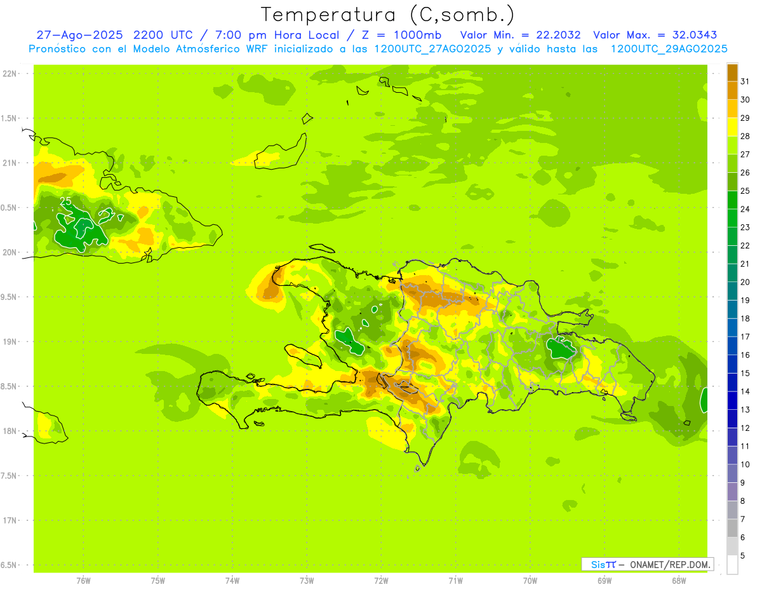
Task: Click the colorbar value "25"
Action: pyautogui.click(x=745, y=191)
